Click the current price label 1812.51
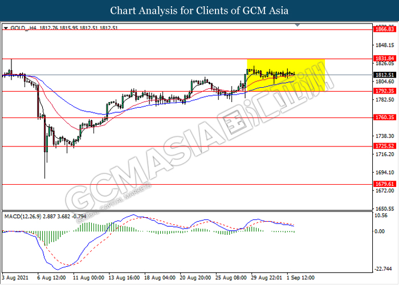Image resolution: width=399 pixels, height=285 pixels. pyautogui.click(x=385, y=75)
